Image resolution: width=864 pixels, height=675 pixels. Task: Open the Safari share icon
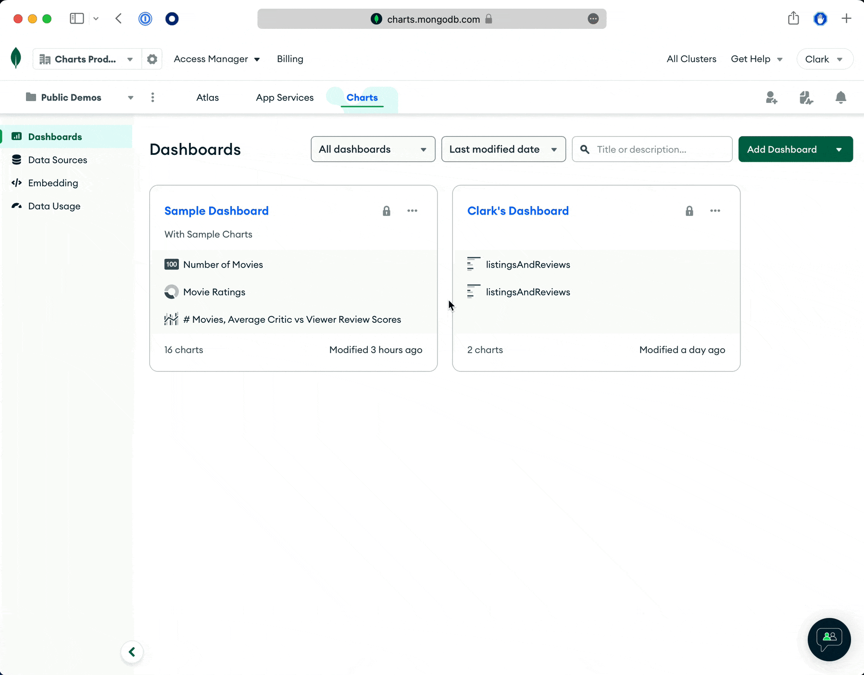(793, 19)
